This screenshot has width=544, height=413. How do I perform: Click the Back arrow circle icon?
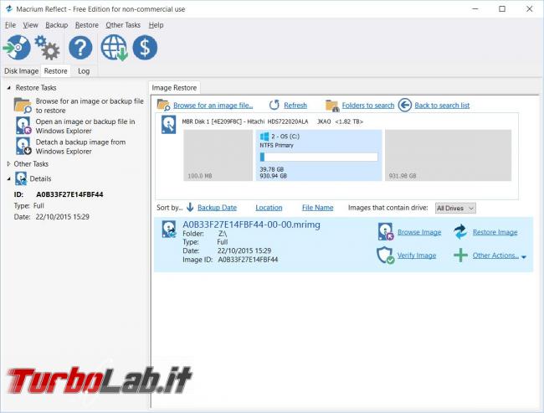405,105
